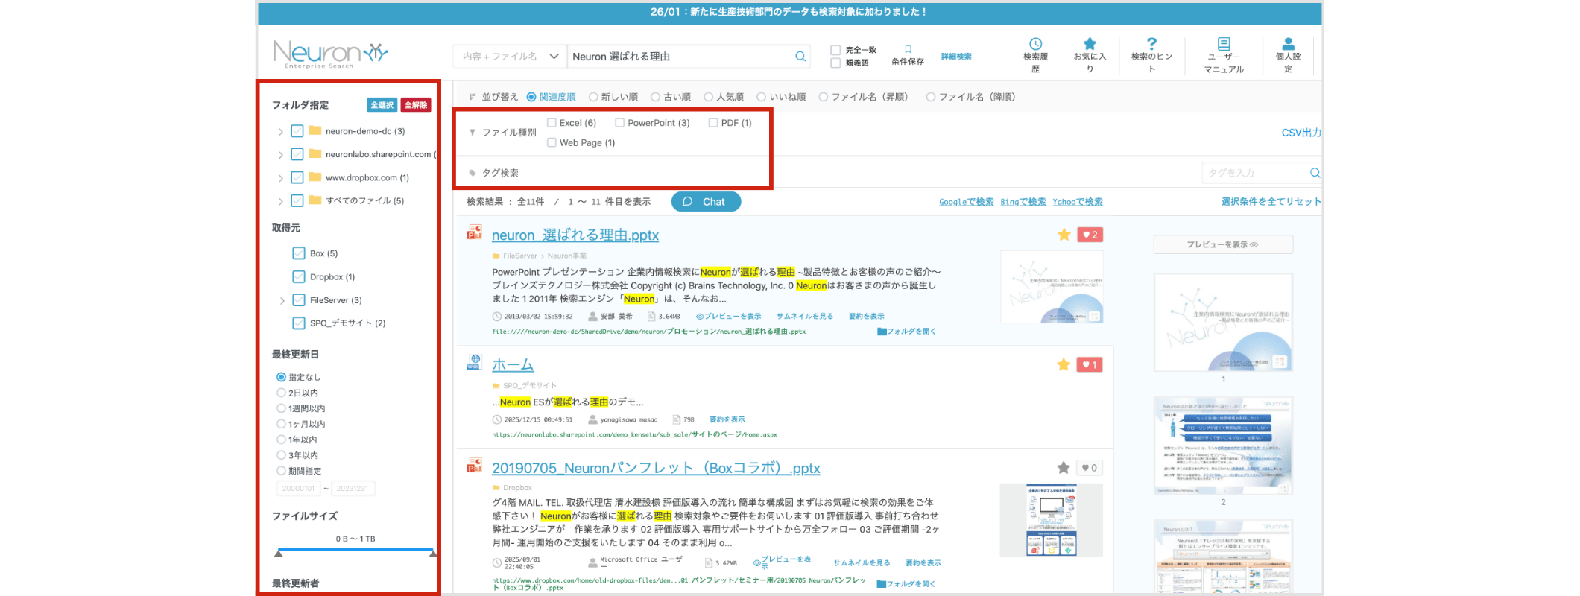
Task: Click the すべてのファイル folder icon
Action: point(315,200)
